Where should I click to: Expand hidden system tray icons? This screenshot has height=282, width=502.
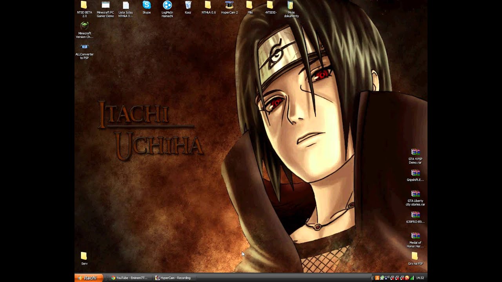click(x=372, y=278)
